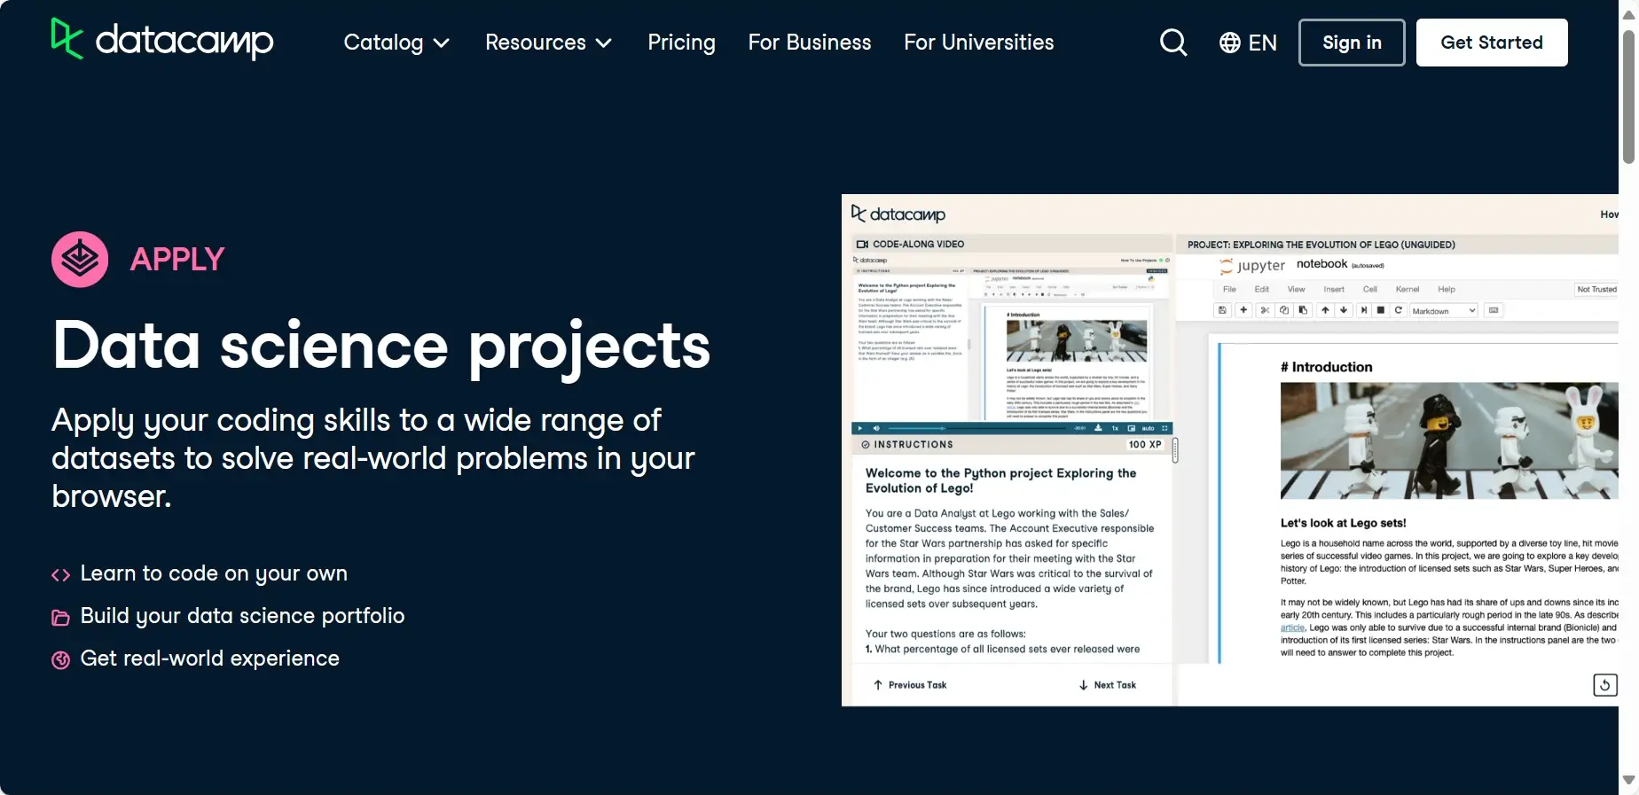Click the instructions panel resize handle
The width and height of the screenshot is (1639, 795).
1175,450
